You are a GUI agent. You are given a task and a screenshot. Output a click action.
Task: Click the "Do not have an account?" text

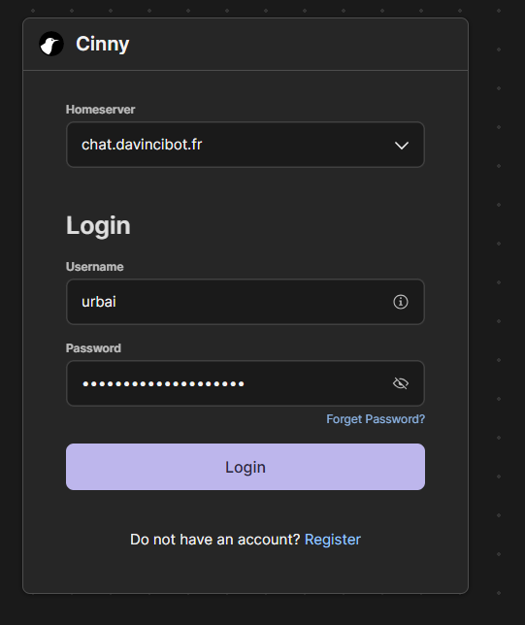coord(214,540)
